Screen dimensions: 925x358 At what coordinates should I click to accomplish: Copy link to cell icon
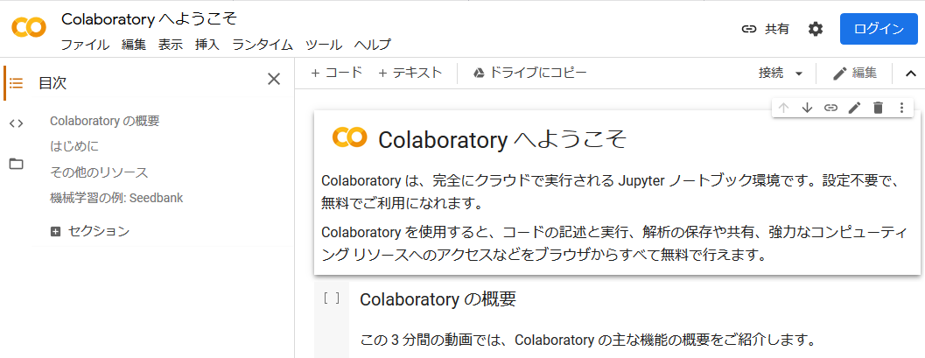(x=830, y=108)
